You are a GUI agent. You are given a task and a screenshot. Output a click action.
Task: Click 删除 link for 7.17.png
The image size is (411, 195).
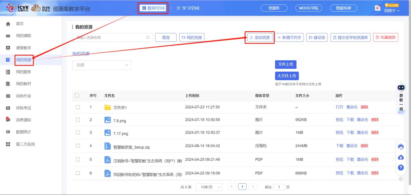[x=375, y=132]
